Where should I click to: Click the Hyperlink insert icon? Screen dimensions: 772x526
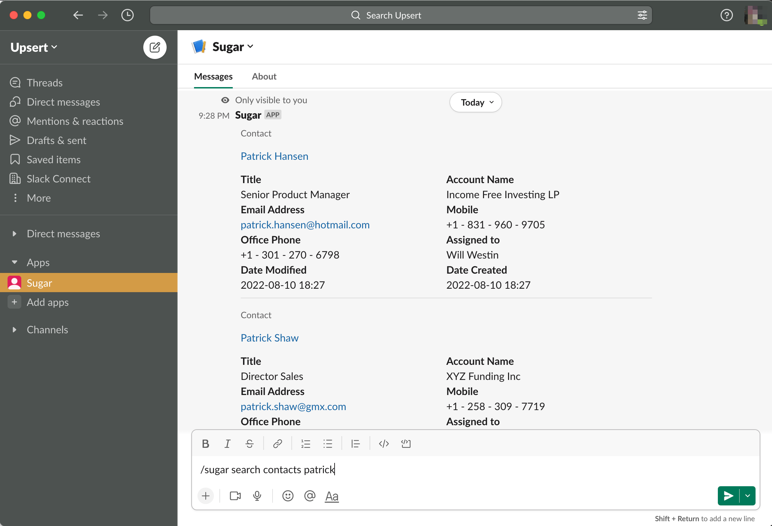[x=278, y=443]
